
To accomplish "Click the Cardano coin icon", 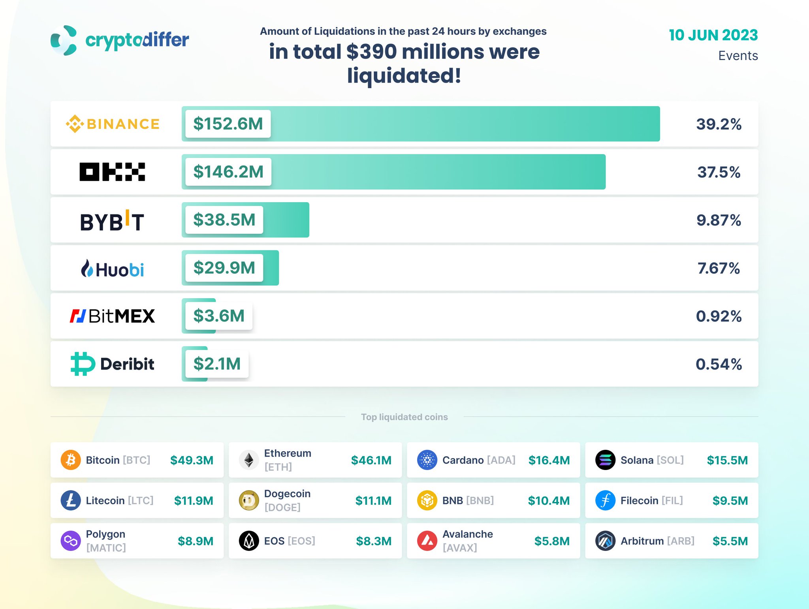I will pyautogui.click(x=427, y=460).
